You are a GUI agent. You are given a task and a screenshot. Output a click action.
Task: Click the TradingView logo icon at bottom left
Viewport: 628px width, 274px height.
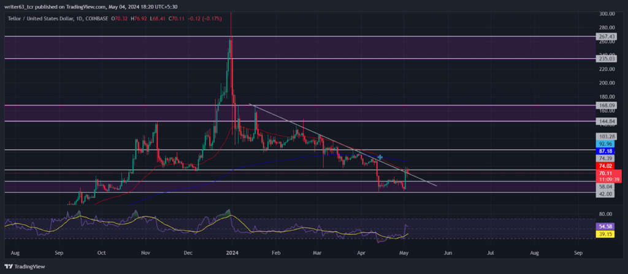pos(7,267)
